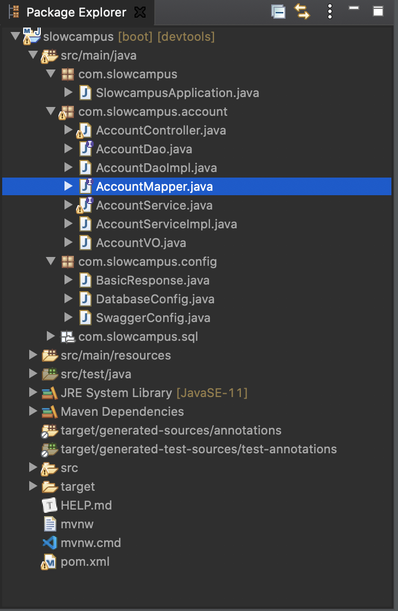Toggle Link with Editor icon
398x611 pixels.
pyautogui.click(x=302, y=12)
